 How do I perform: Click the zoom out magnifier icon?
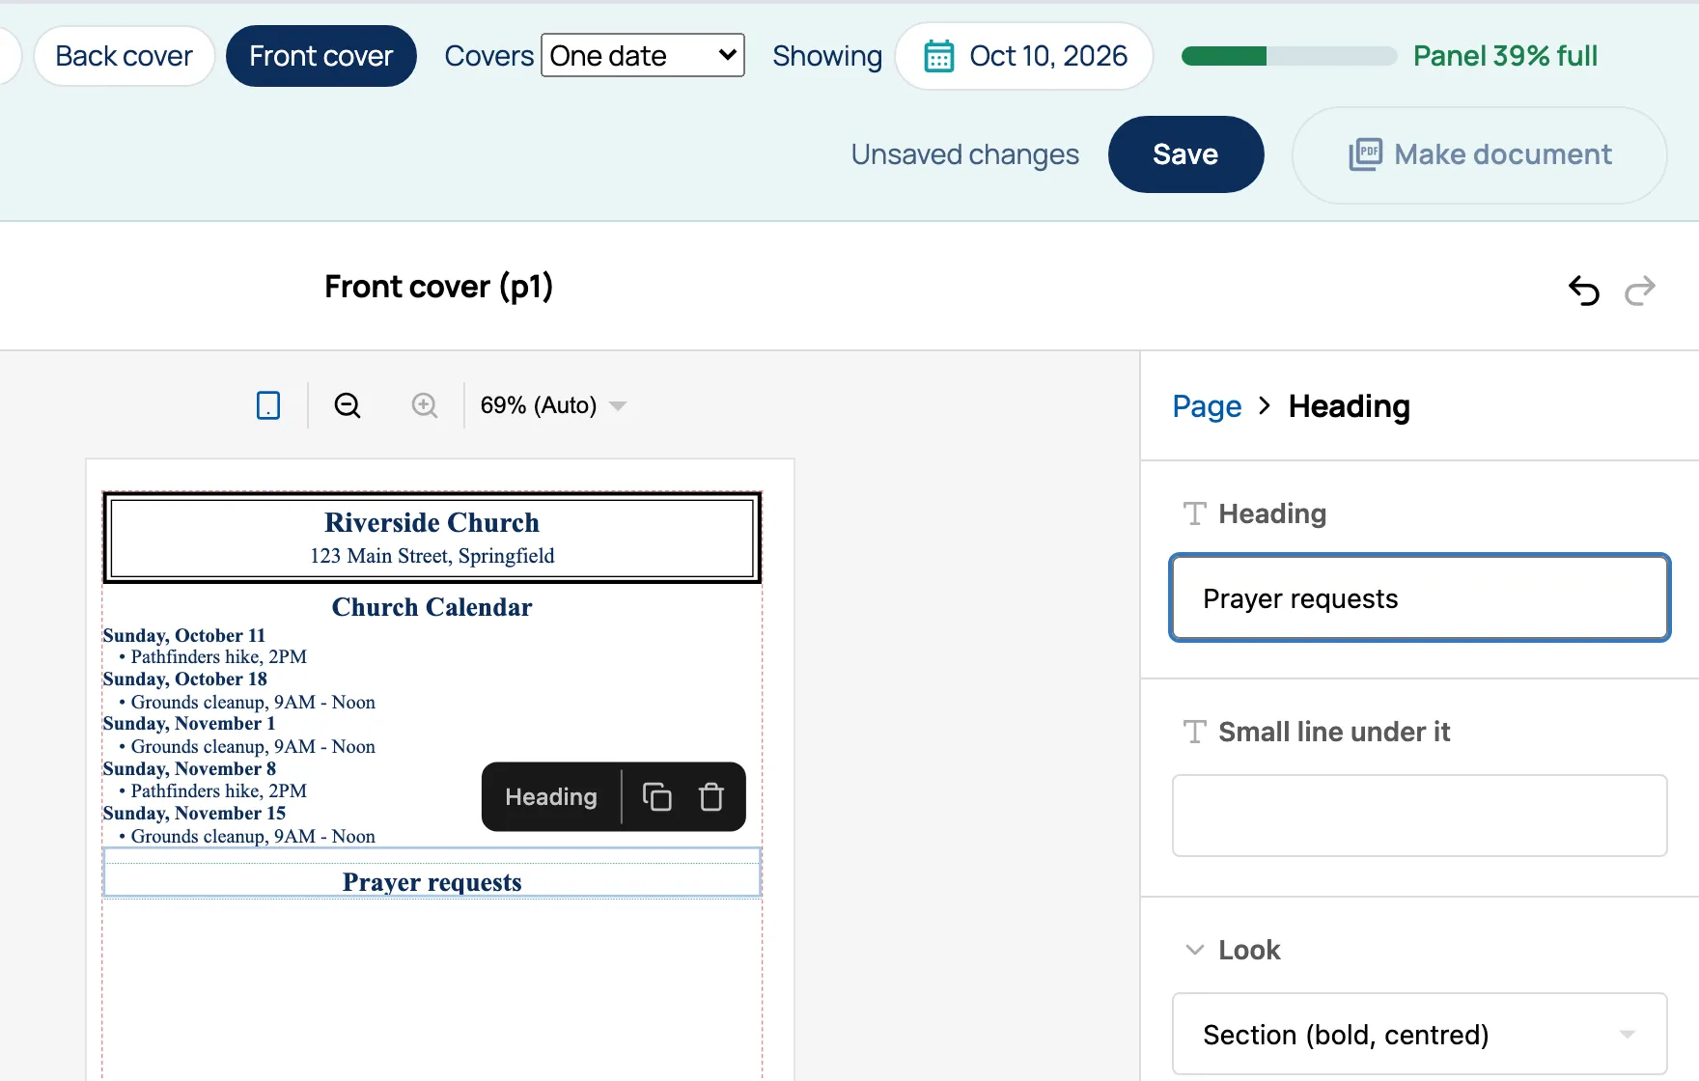348,405
